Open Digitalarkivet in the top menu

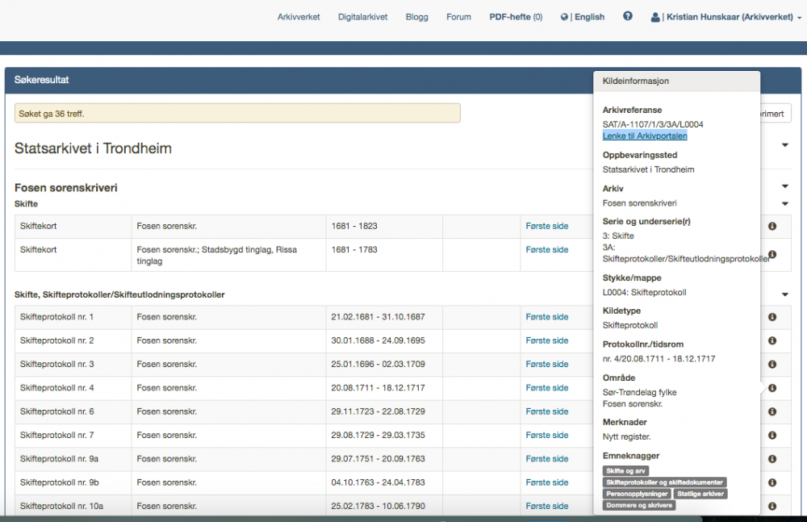[362, 17]
